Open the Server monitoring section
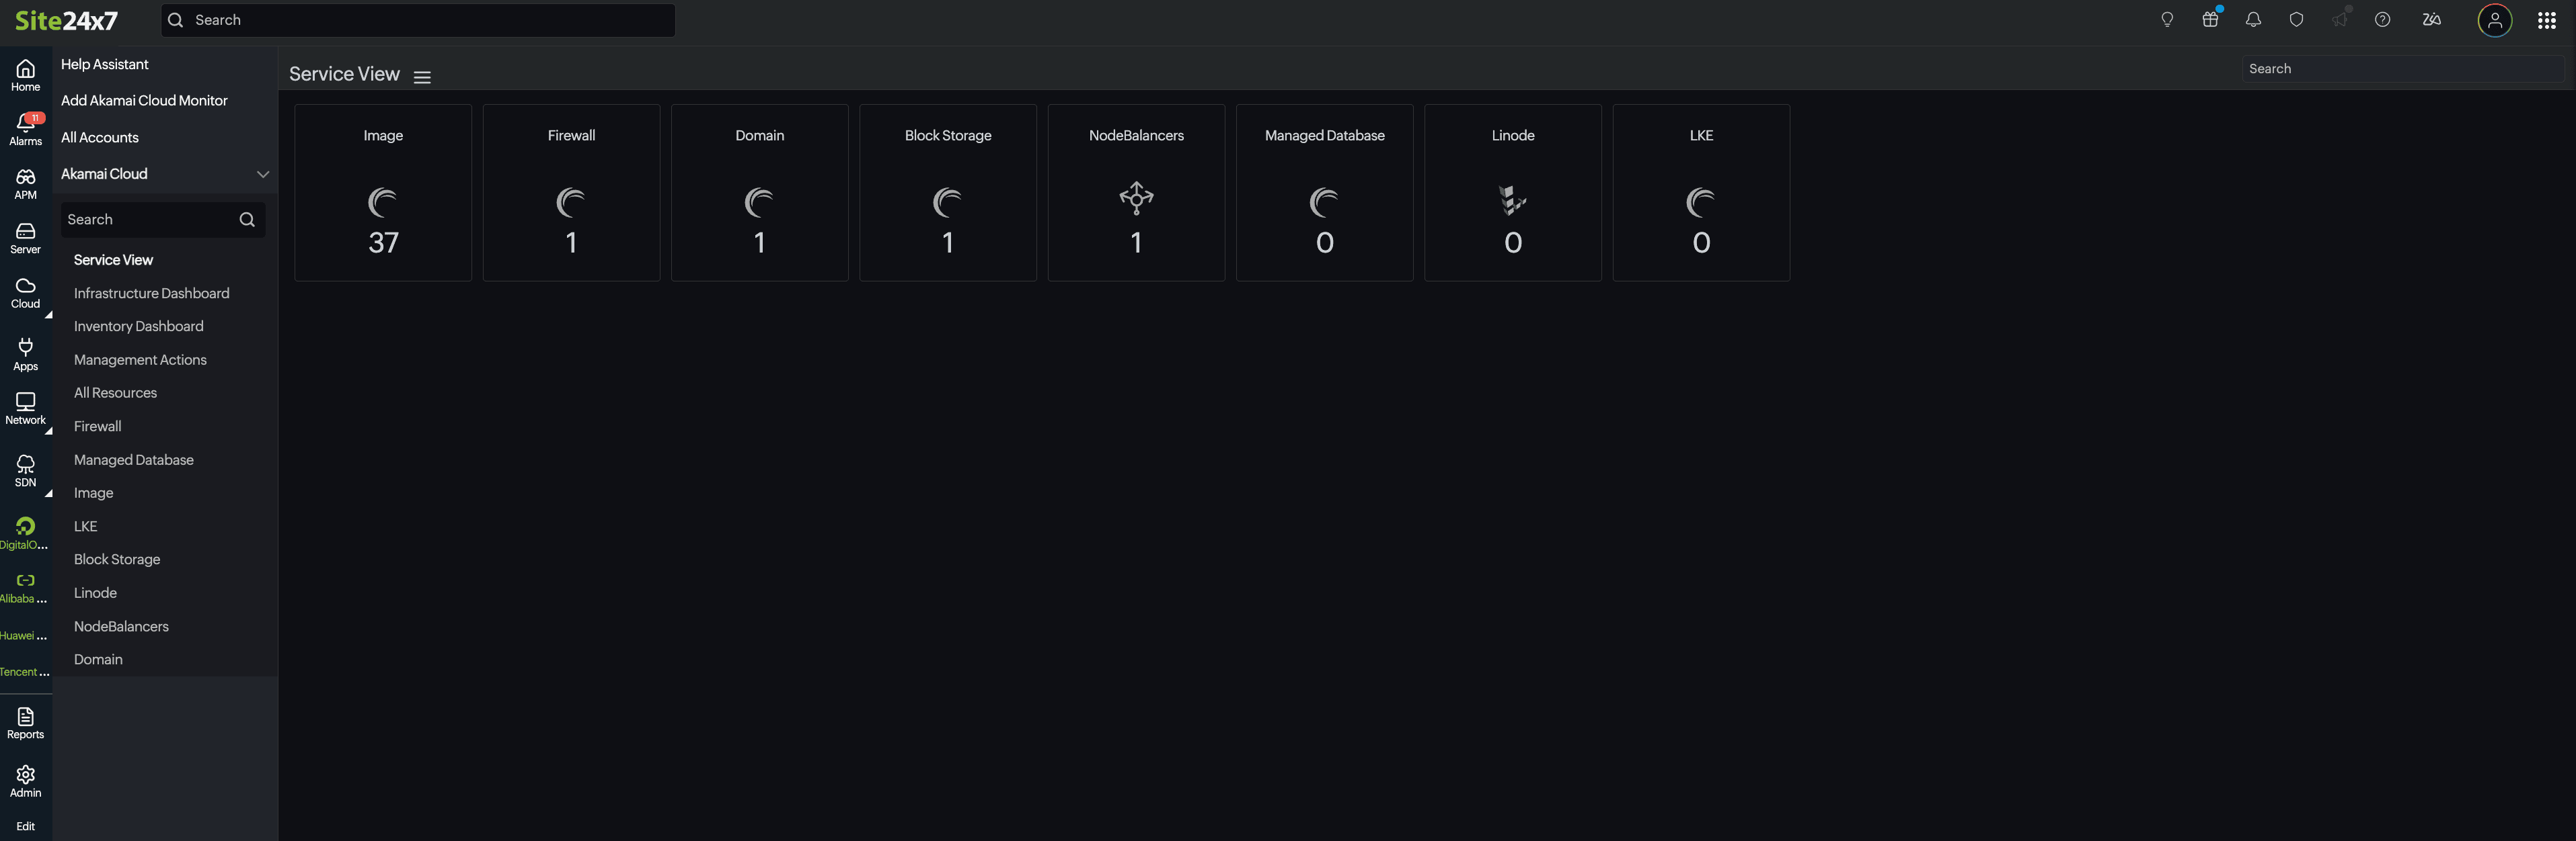 [25, 238]
